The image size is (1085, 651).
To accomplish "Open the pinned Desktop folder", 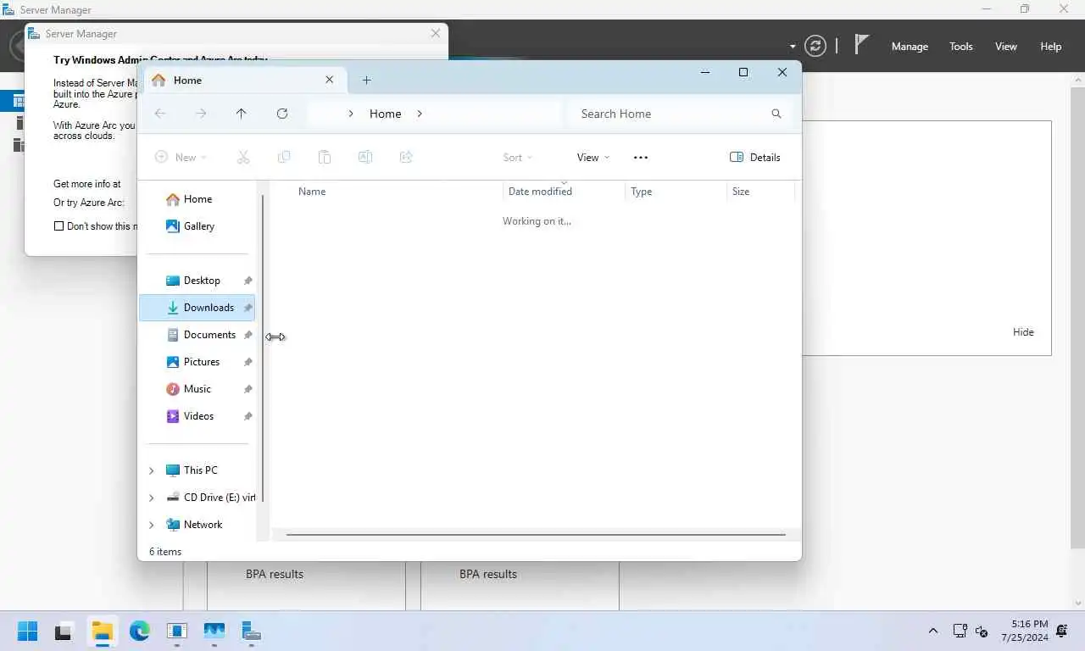I will (x=197, y=281).
